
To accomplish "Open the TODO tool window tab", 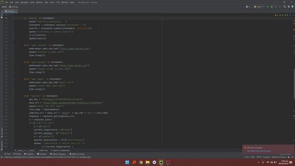I will tap(17, 154).
